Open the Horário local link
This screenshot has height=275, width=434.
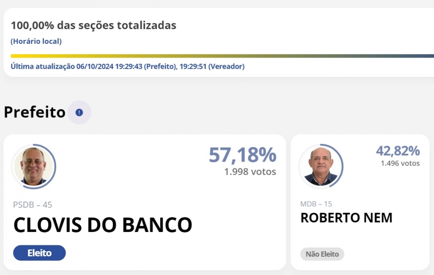pos(36,42)
